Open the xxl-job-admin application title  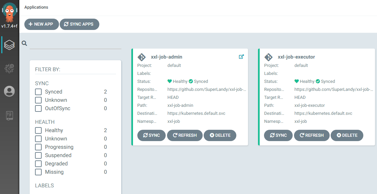click(166, 57)
